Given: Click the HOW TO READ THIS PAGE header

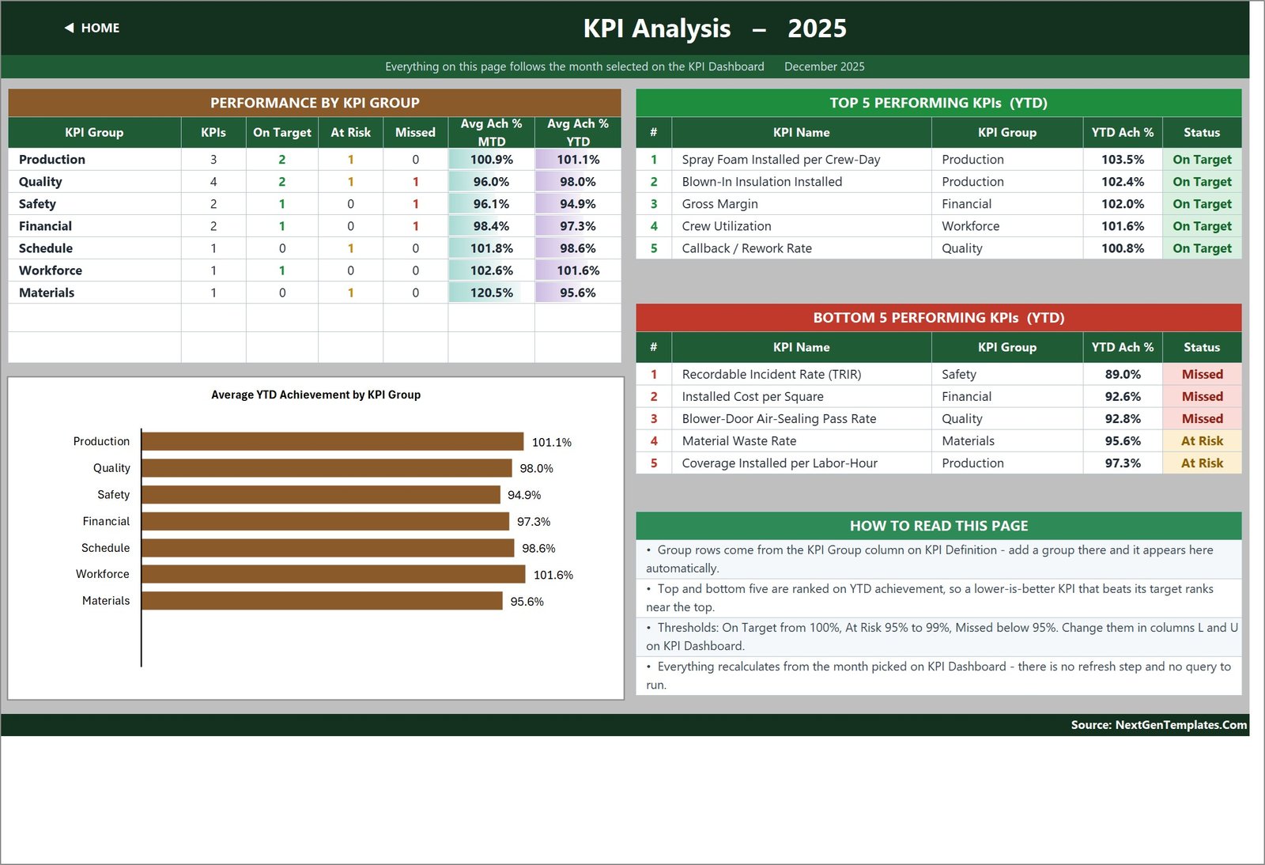Looking at the screenshot, I should [x=938, y=526].
